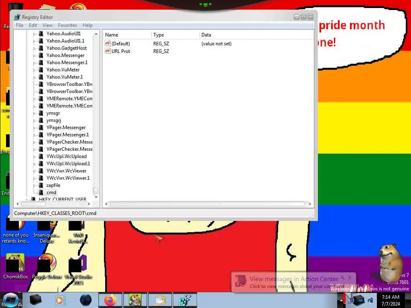Click the tree pane scroll down arrow

point(96,197)
